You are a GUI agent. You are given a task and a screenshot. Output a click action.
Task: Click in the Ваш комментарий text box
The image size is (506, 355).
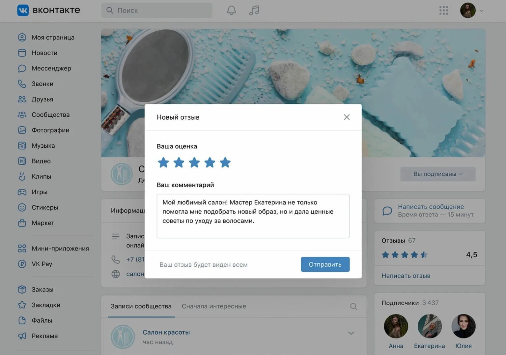pos(253,216)
